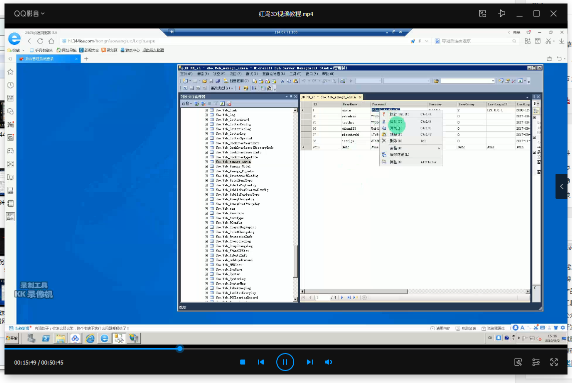This screenshot has height=383, width=572.
Task: Pause the playing video
Action: [x=285, y=362]
